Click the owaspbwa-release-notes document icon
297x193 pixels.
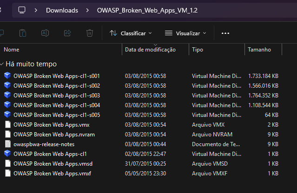click(7, 144)
